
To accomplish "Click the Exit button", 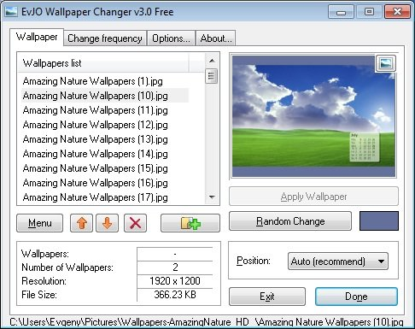I will pos(267,297).
